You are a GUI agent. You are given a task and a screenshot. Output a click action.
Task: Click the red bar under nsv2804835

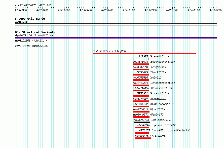[141, 106]
